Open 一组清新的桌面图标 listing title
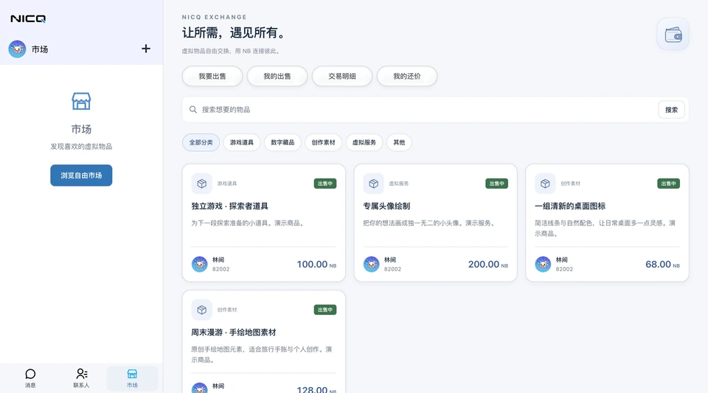The height and width of the screenshot is (393, 708). point(570,206)
